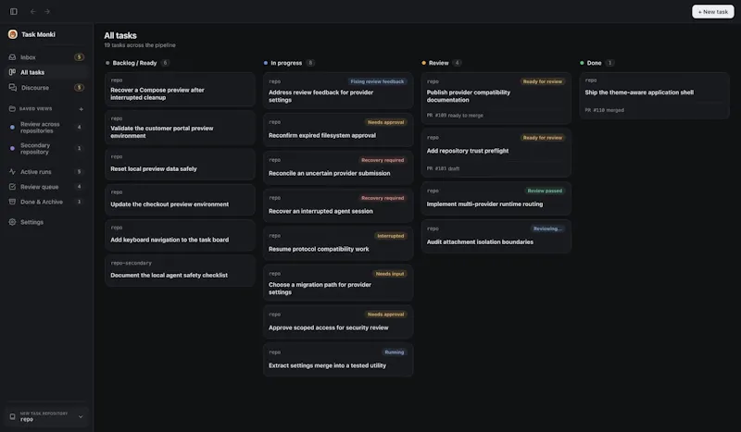Screen dimensions: 741x432
Task: Click the repository icon beside New Task Repository
Action: [x=12, y=416]
